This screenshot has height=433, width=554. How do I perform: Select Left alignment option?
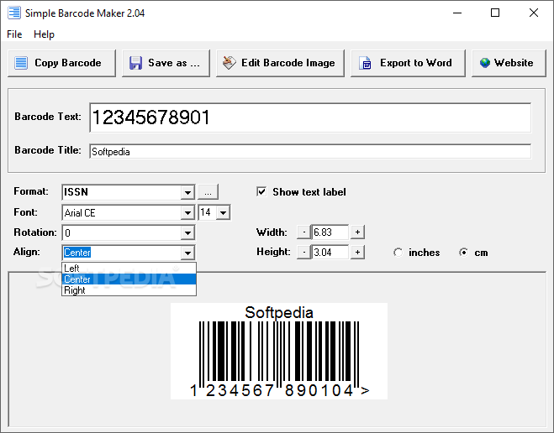tap(129, 268)
